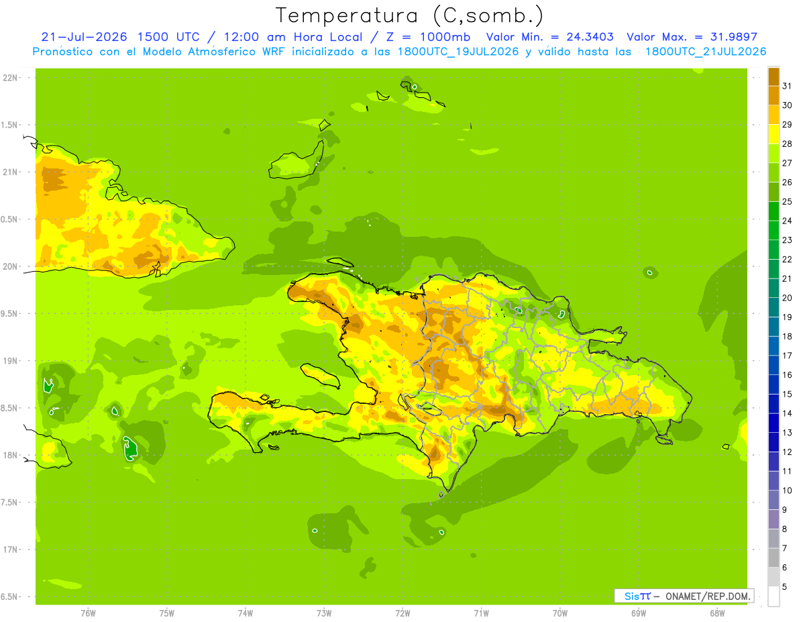Click the '6.5N' latitude axis label

pos(9,597)
